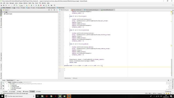Click the editor vertical scrollbar thumb
174x98 pixels.
[x=172, y=68]
